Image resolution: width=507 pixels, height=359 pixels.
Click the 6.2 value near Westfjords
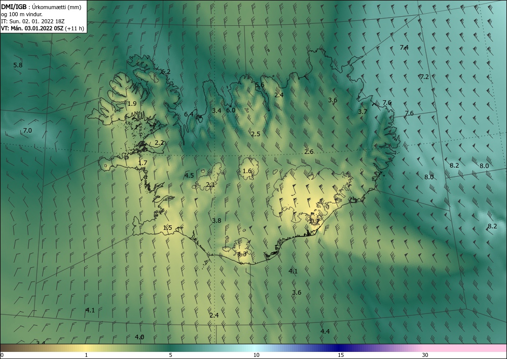pyautogui.click(x=166, y=72)
